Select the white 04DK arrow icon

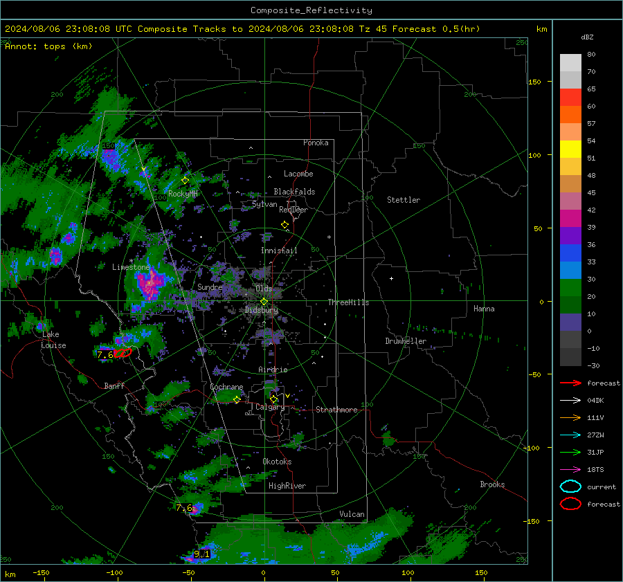[x=570, y=401]
